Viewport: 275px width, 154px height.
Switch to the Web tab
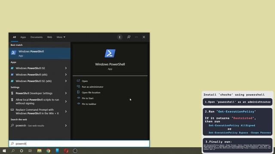49,37
